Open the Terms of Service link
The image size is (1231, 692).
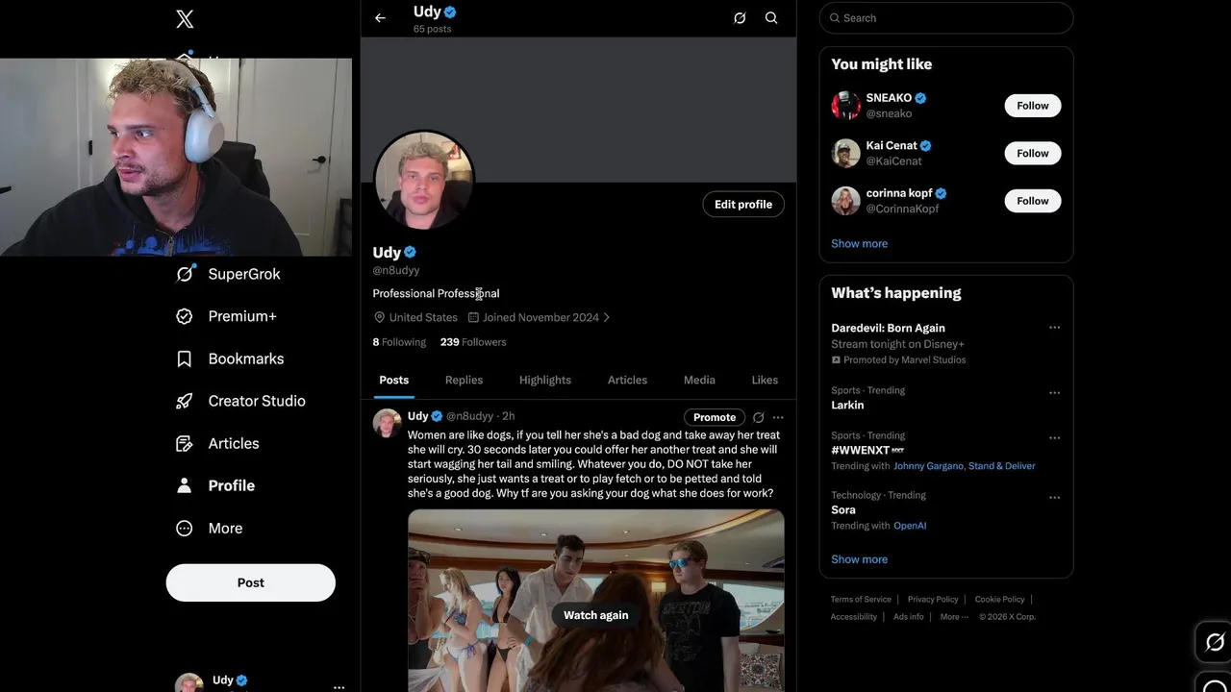[x=861, y=600]
